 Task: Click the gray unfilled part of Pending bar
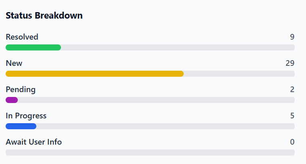point(156,100)
